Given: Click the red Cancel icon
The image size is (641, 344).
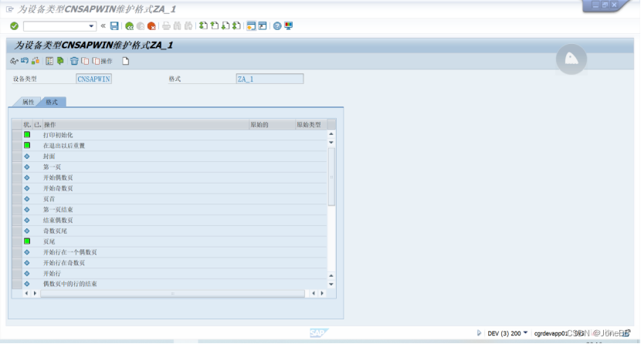Looking at the screenshot, I should (x=151, y=26).
